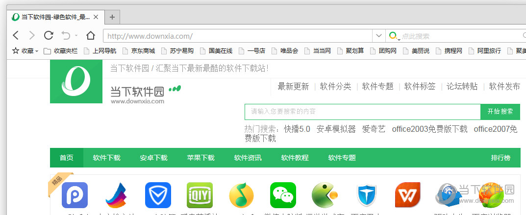This screenshot has width=526, height=215.
Task: Click the blue shield Tencent manager icon
Action: point(158,195)
